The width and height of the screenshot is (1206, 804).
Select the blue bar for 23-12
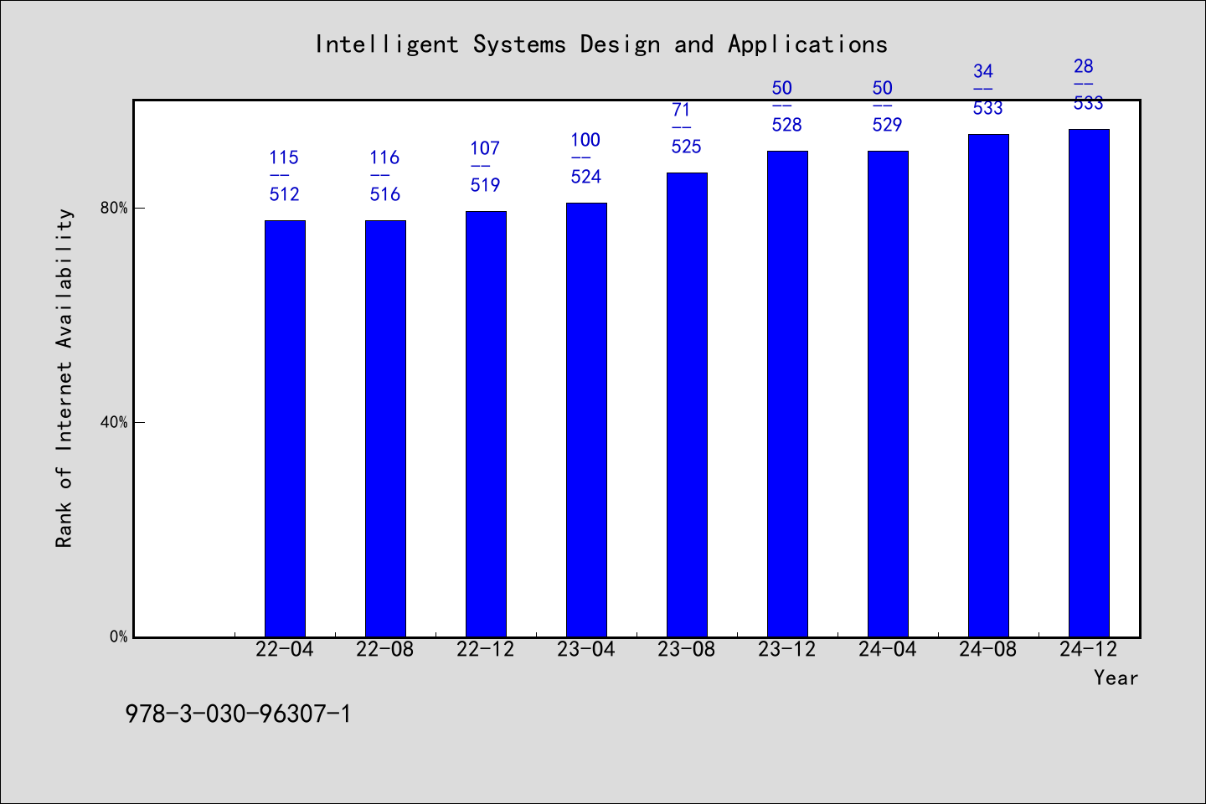[x=787, y=394]
